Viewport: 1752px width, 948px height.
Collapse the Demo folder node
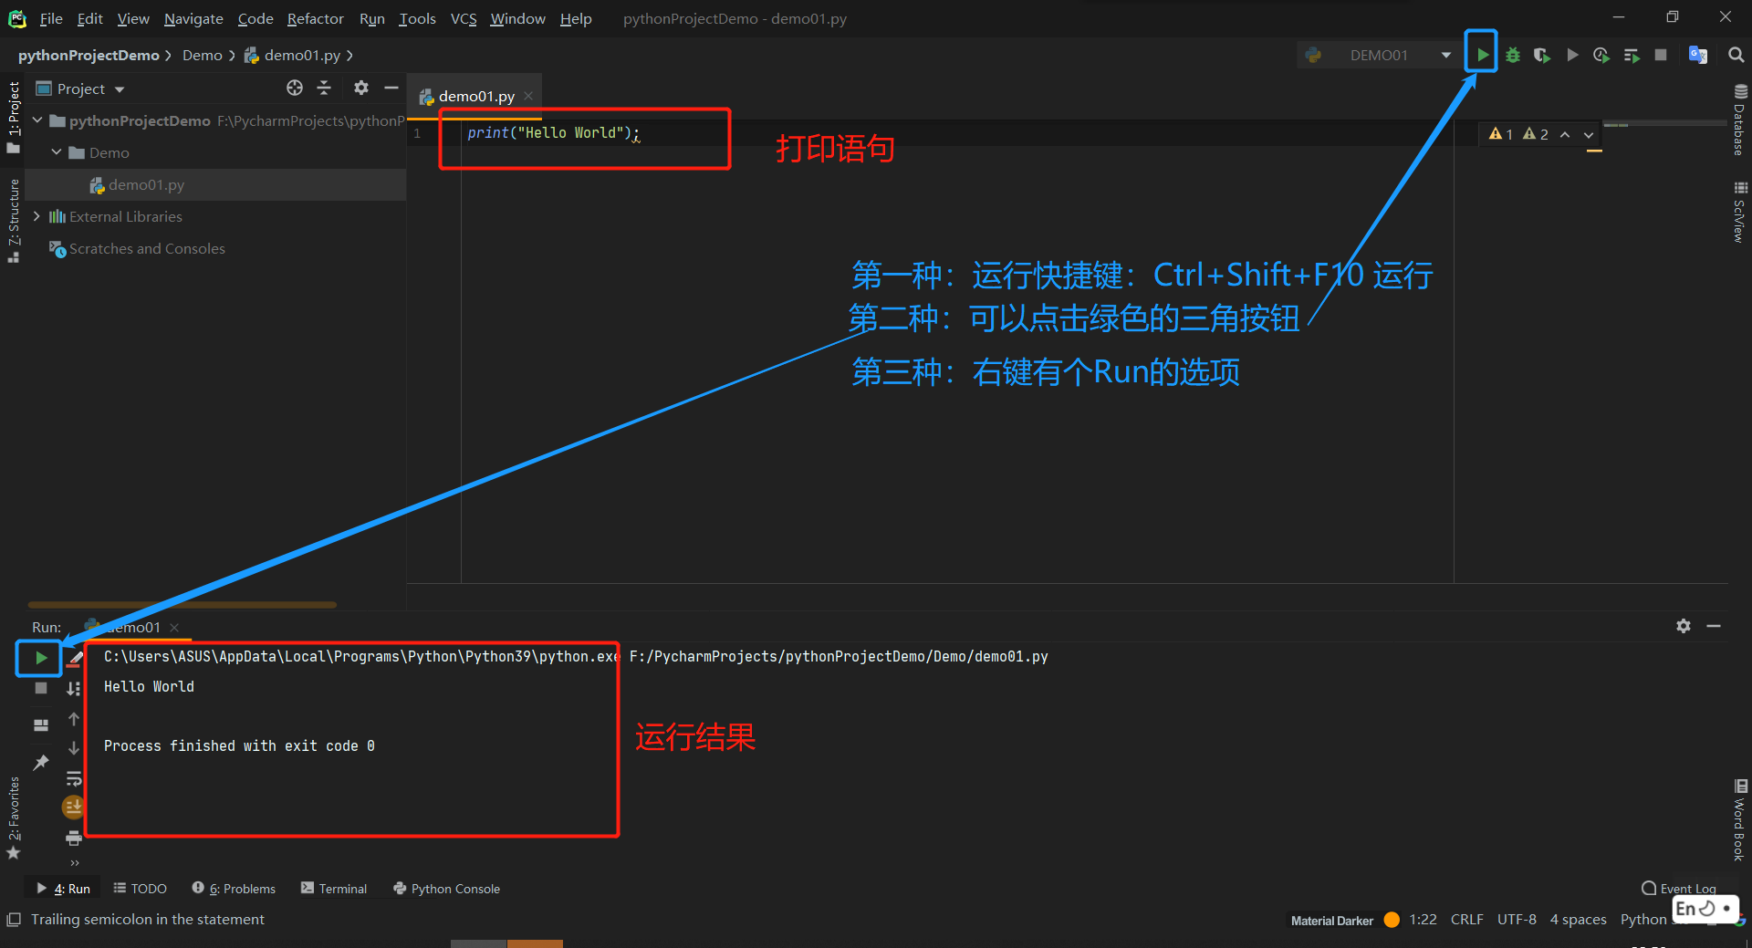(57, 152)
